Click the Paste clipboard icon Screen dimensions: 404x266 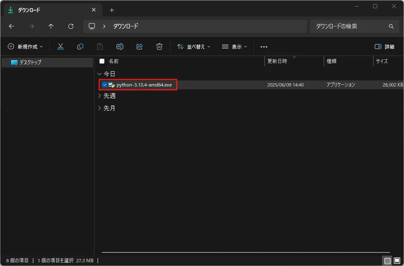coord(100,47)
